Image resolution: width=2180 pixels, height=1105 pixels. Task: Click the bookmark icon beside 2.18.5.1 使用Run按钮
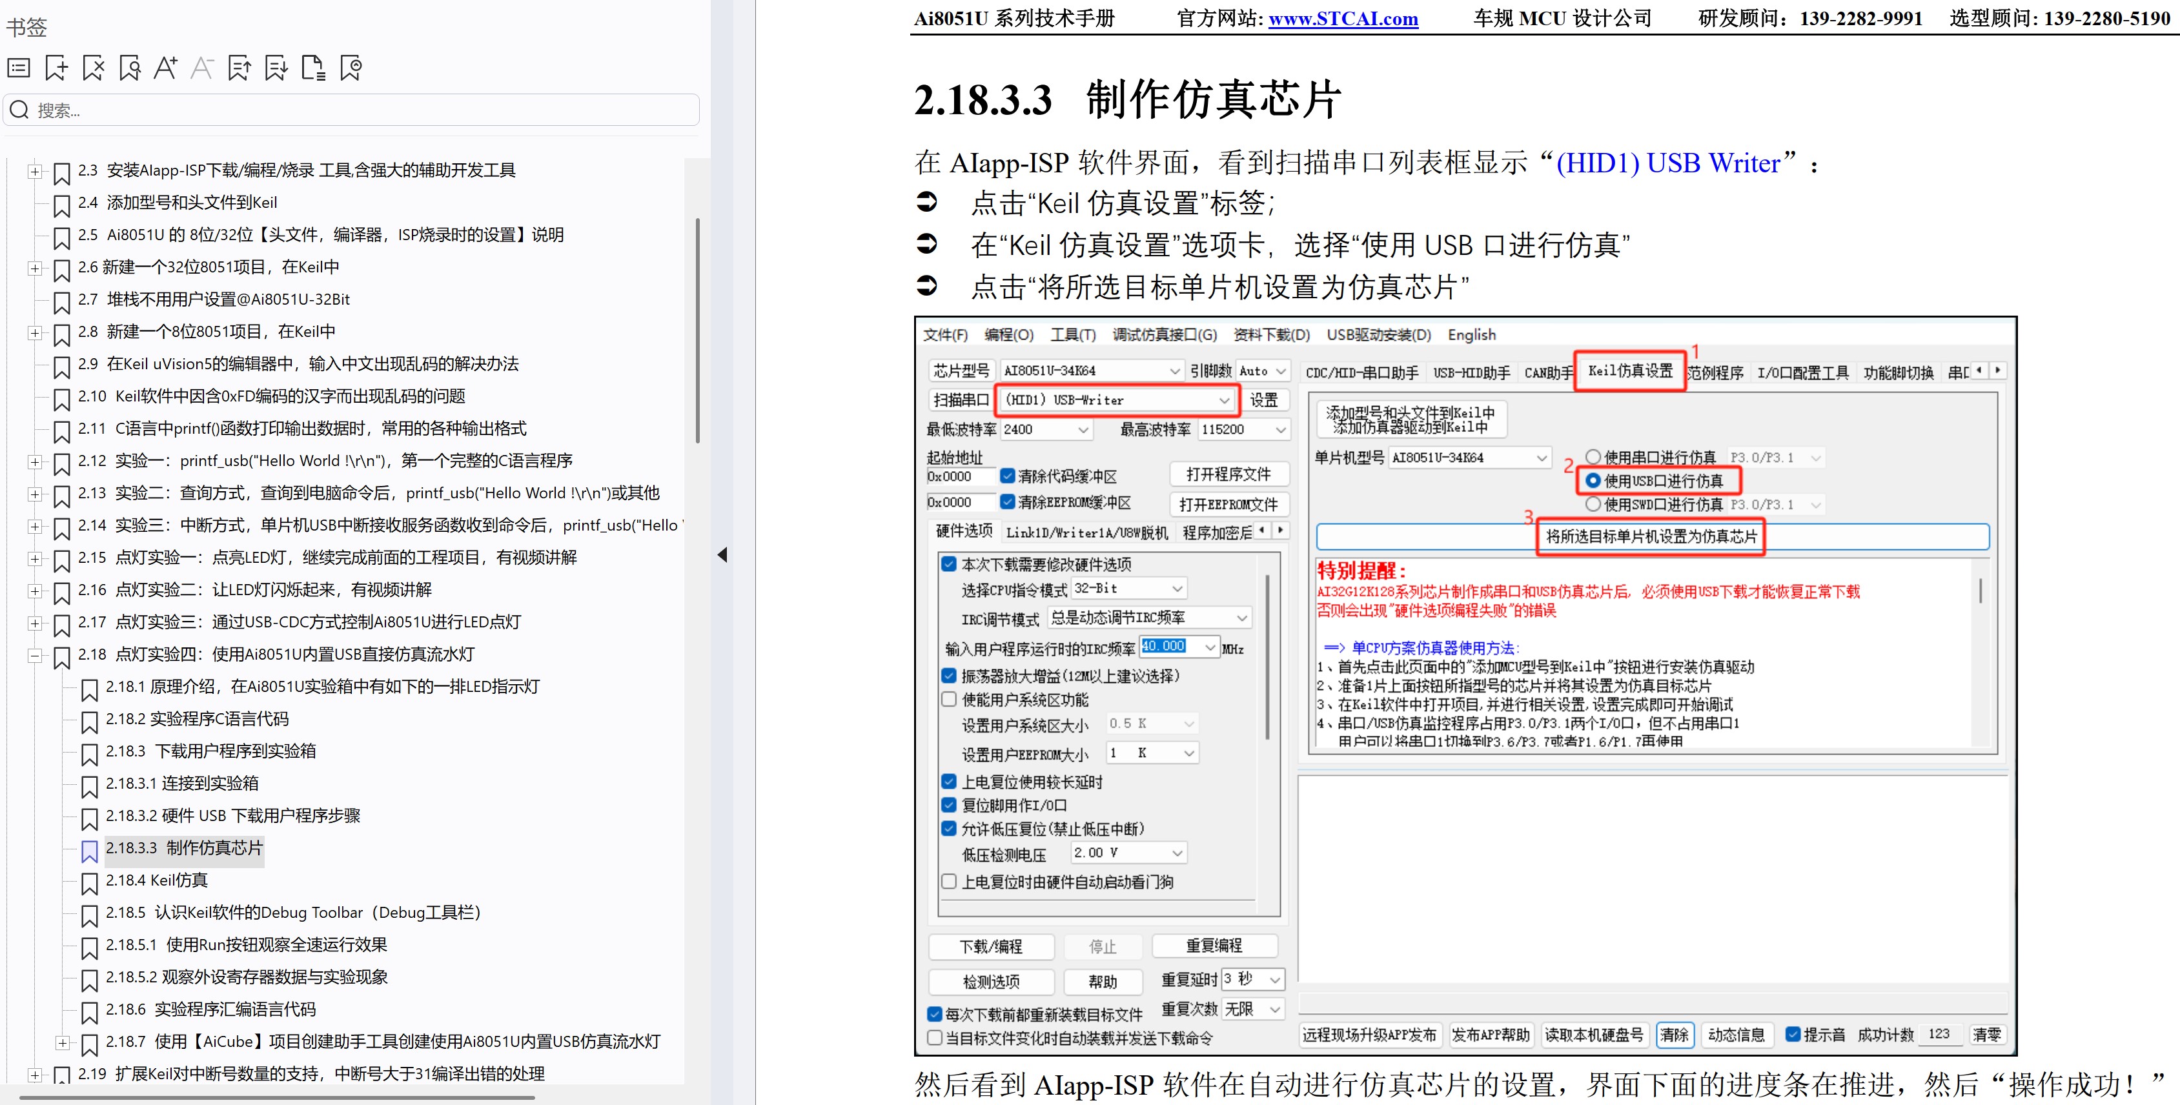[x=90, y=948]
